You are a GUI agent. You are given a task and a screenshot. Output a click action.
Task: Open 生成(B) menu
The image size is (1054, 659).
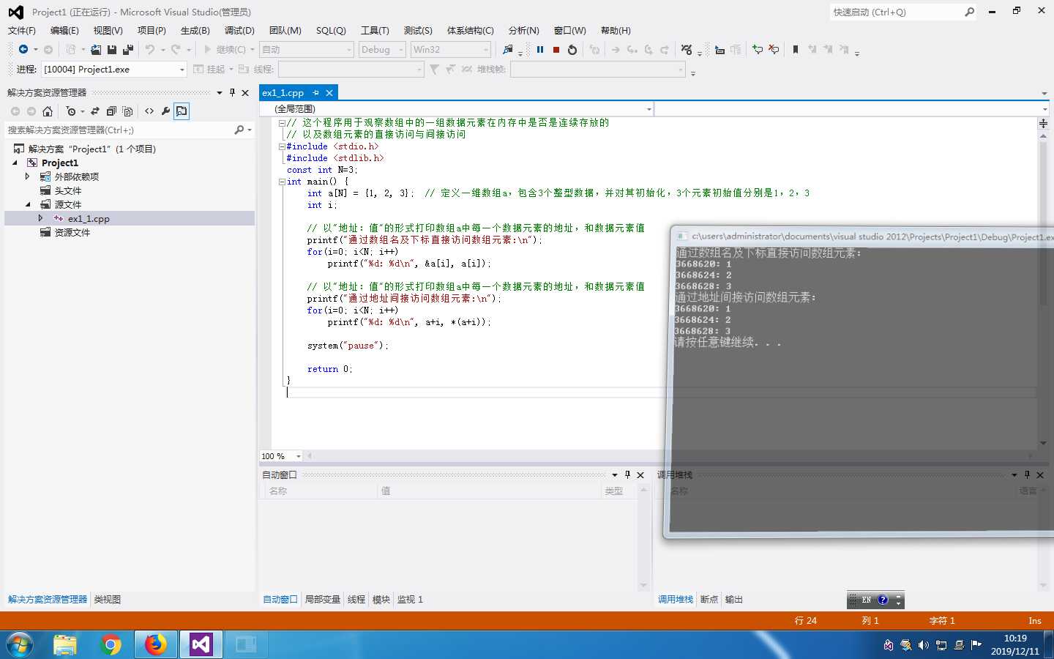tap(195, 31)
